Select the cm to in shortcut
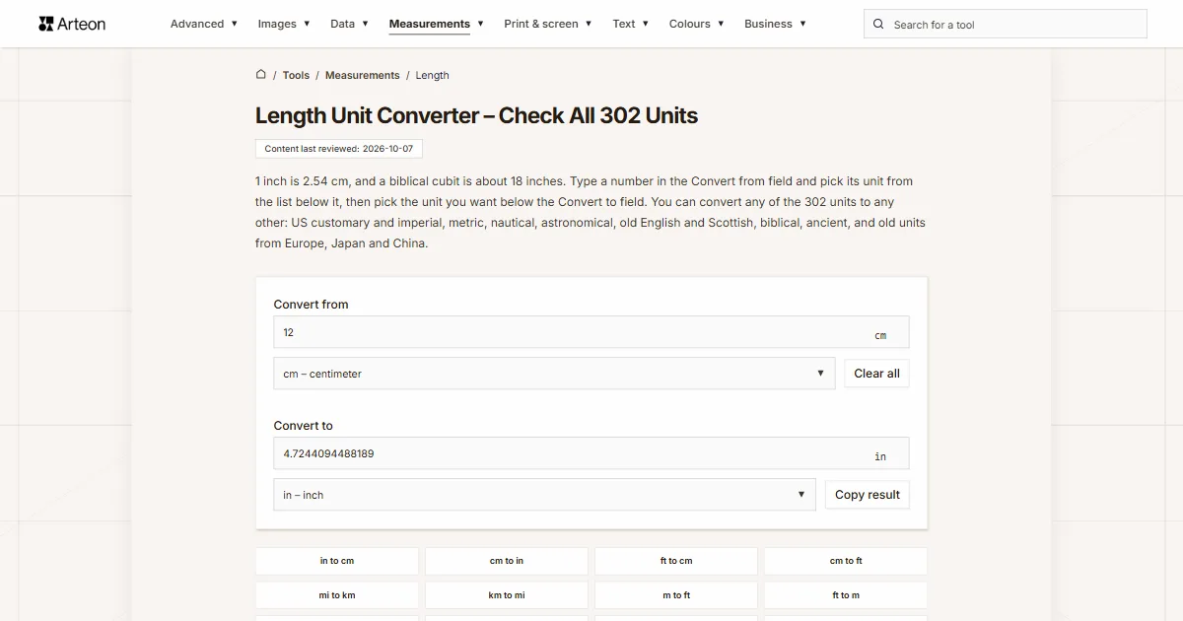Image resolution: width=1183 pixels, height=621 pixels. pos(507,561)
